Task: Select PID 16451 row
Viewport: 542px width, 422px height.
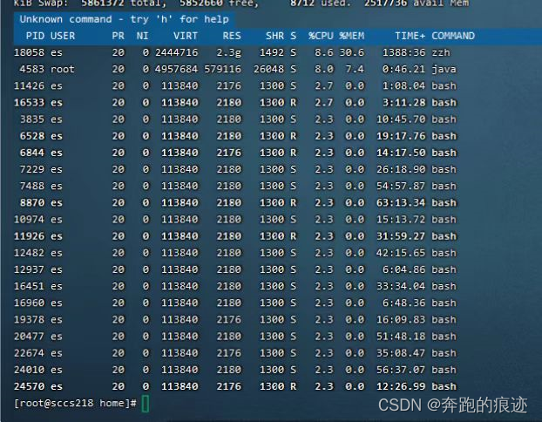Action: (235, 286)
